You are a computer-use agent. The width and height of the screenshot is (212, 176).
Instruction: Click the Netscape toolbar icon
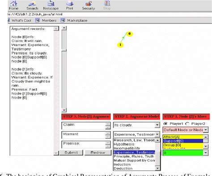point(51,5)
